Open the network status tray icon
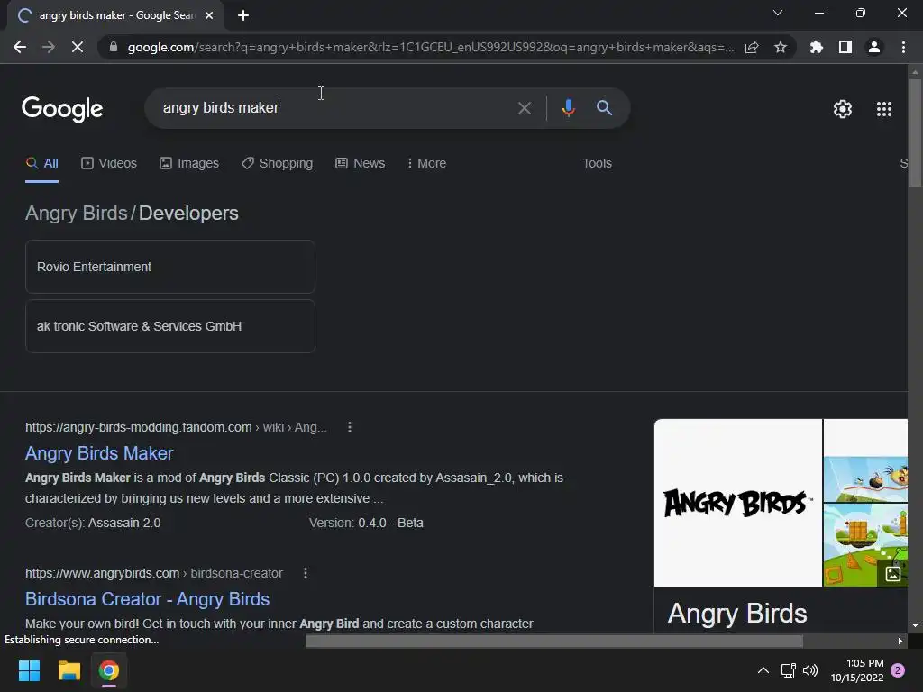 point(788,670)
